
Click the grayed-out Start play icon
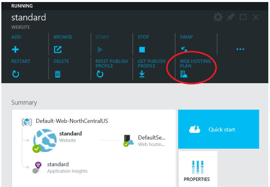coord(100,50)
